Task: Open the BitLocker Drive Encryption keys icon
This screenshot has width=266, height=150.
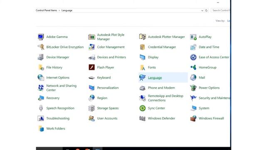Action: pos(41,47)
